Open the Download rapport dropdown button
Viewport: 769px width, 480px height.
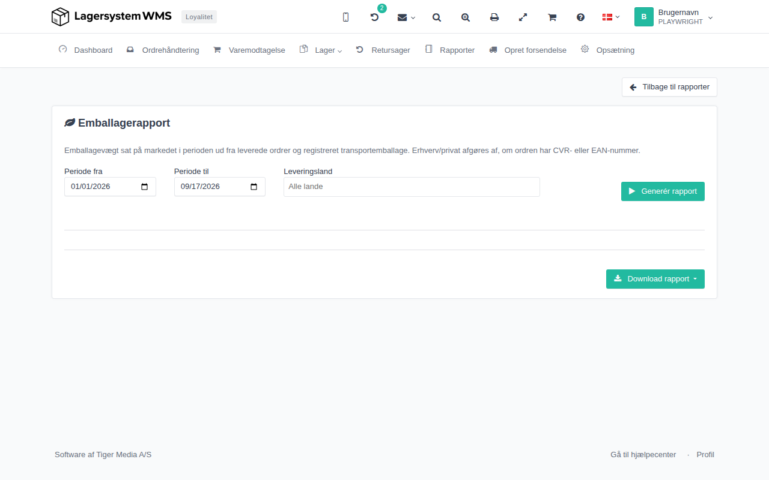tap(655, 279)
